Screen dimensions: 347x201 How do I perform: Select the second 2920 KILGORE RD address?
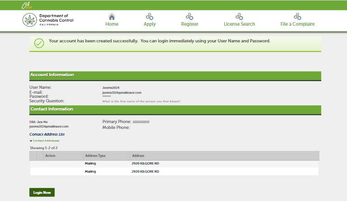point(145,171)
